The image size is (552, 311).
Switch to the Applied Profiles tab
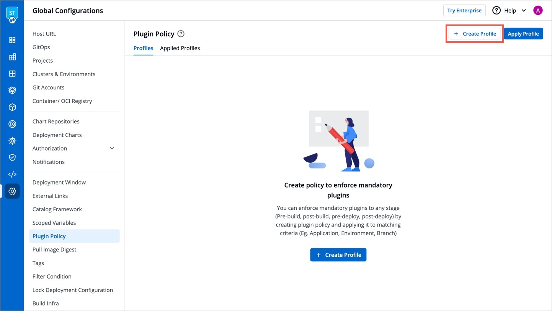coord(180,48)
